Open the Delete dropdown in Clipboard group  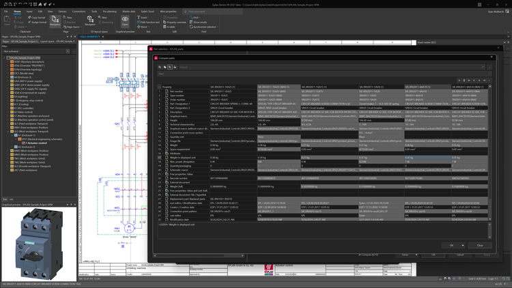26,27
